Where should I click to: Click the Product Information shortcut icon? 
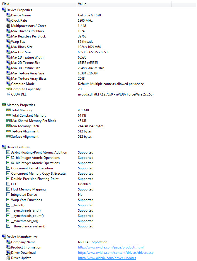[x=8, y=247]
